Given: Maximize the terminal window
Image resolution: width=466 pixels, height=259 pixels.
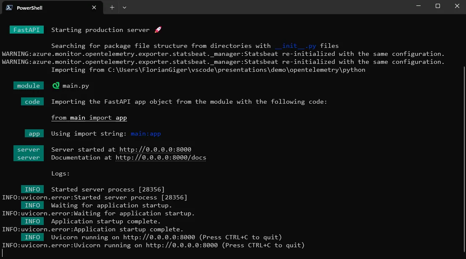Looking at the screenshot, I should click(x=437, y=6).
